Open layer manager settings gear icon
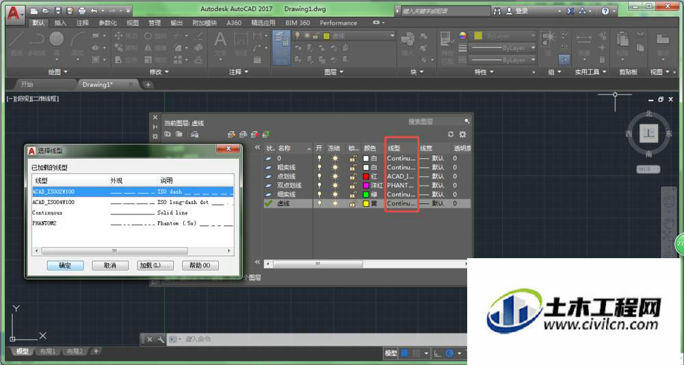This screenshot has height=365, width=684. click(463, 134)
